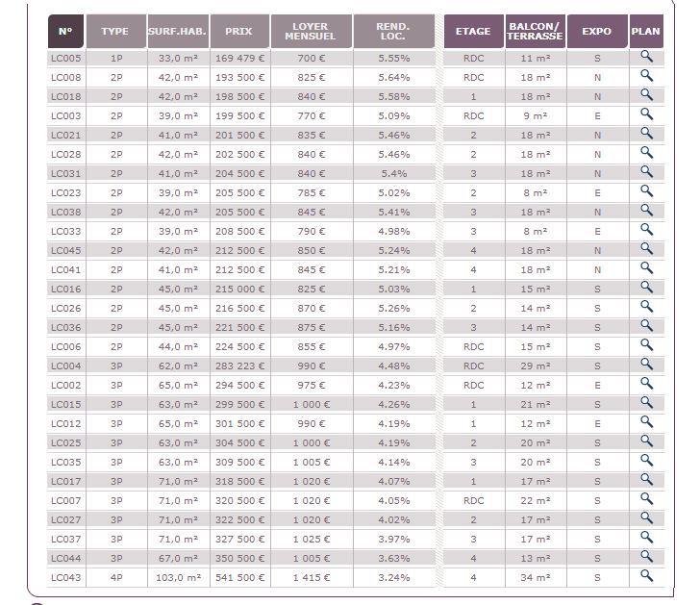Select the LC044 lot row

click(x=356, y=558)
